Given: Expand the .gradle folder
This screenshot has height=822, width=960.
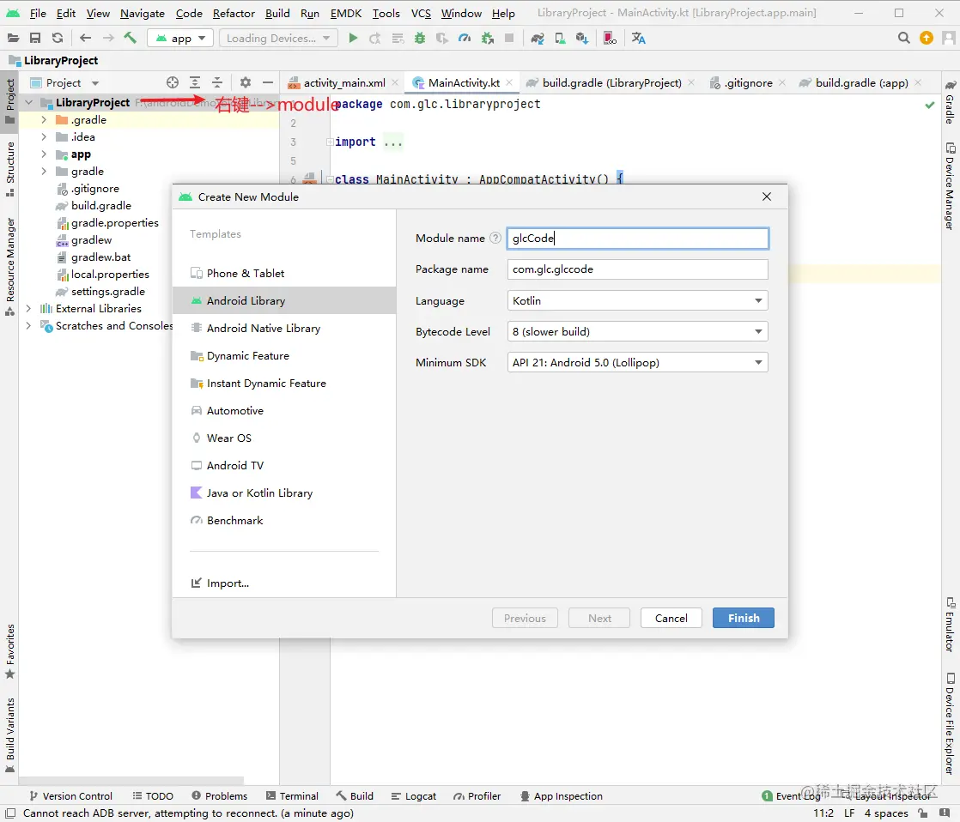Looking at the screenshot, I should click(x=44, y=120).
